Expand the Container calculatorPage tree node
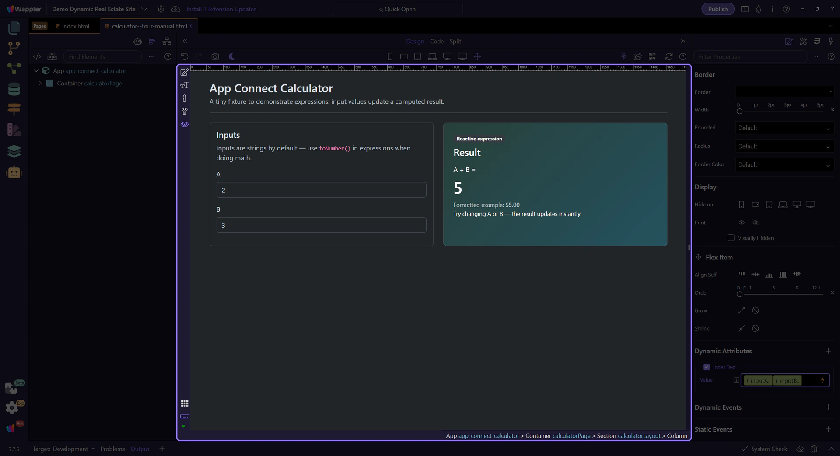 click(x=40, y=83)
